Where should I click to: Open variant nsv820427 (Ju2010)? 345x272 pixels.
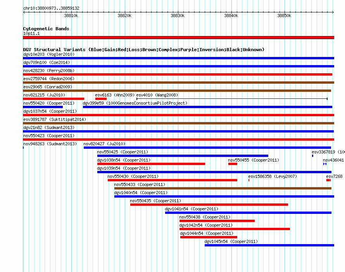pos(104,144)
